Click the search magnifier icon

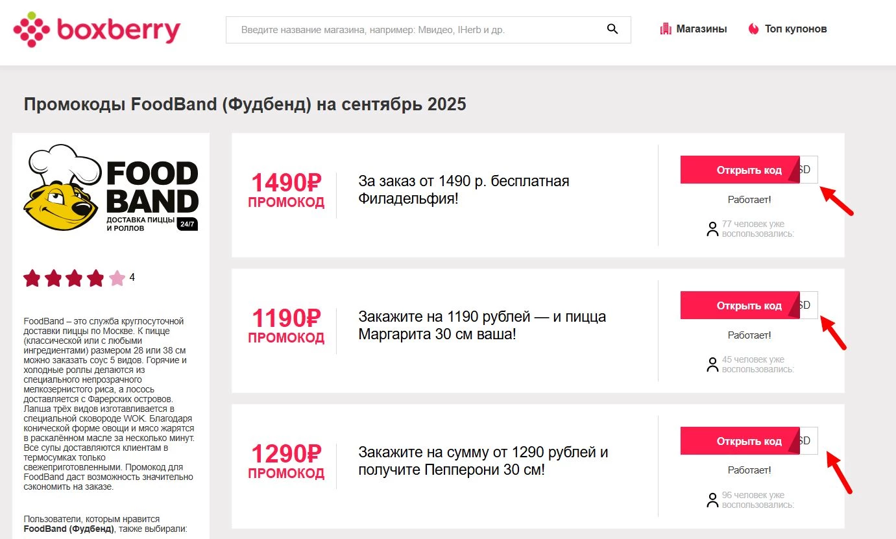point(612,29)
